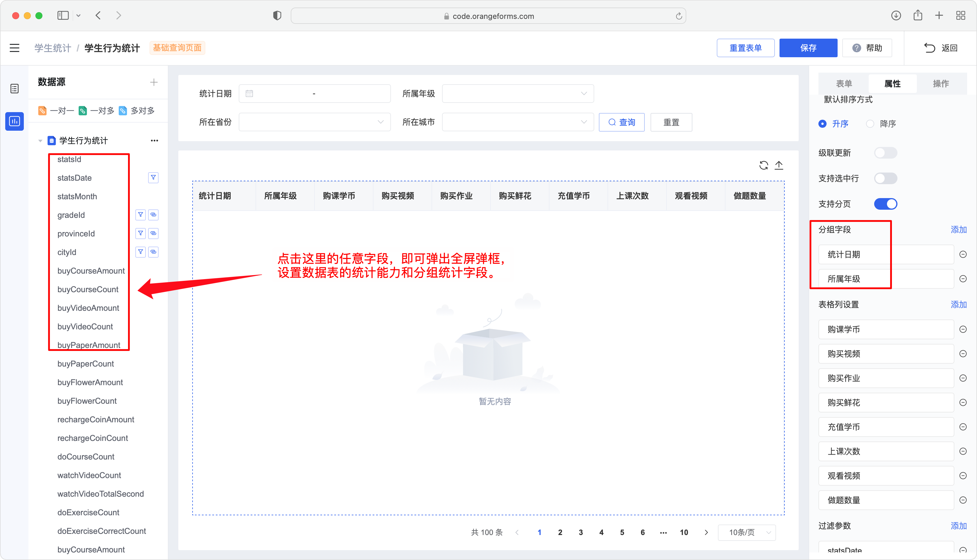Open the 所在省份 dropdown

click(x=315, y=122)
